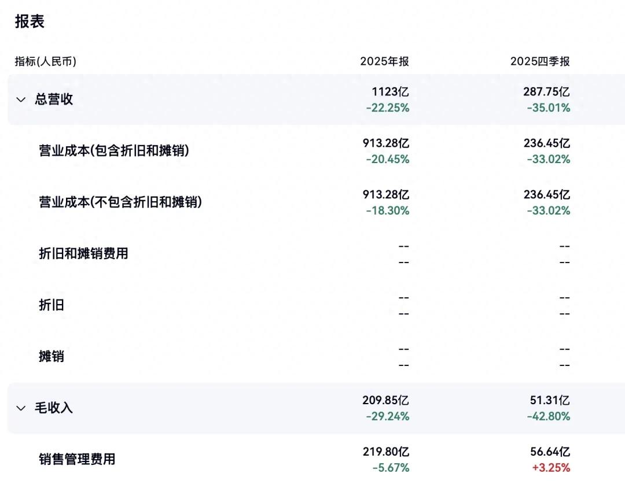Select 营业成本(不包含折旧和摊销) row label

point(120,202)
